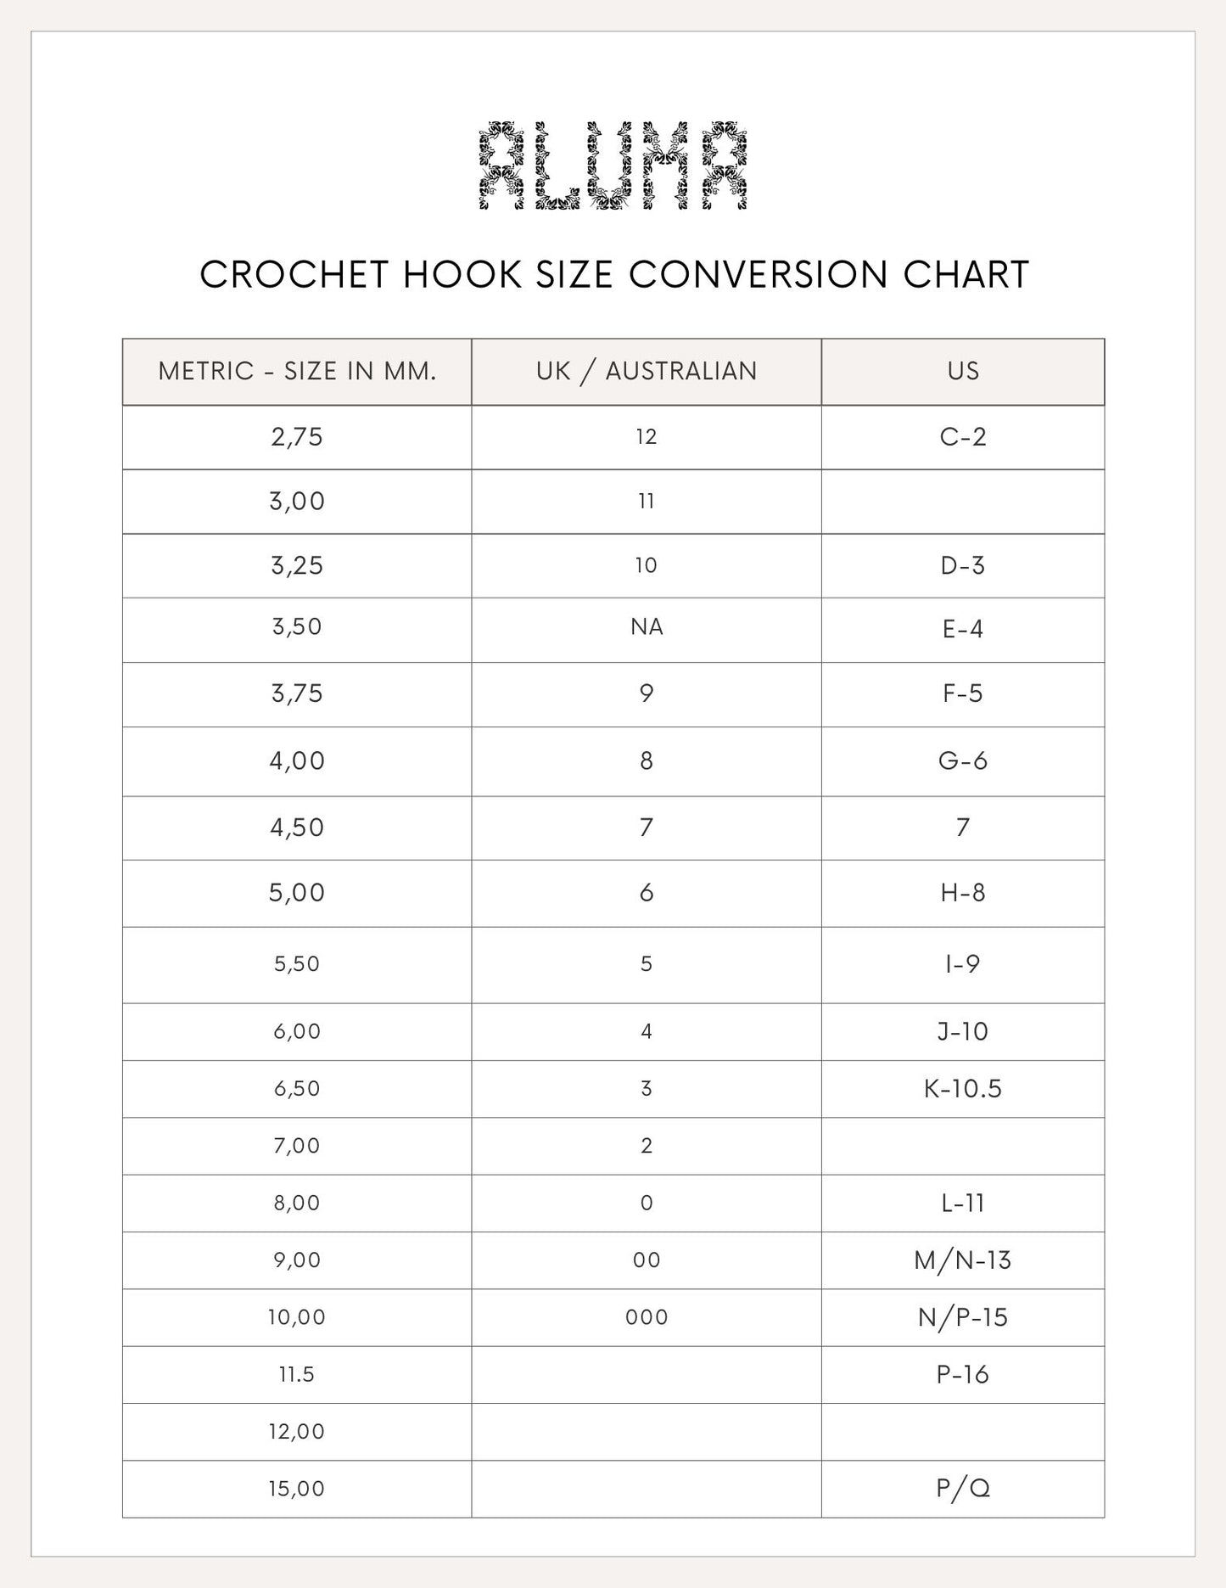Click the M/N-13 US size cell
Image resolution: width=1226 pixels, height=1588 pixels.
coord(963,1260)
